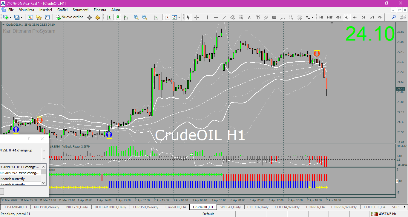Toggle chart Auto Scroll
Viewport: 408px width, 217px height.
pos(155,17)
